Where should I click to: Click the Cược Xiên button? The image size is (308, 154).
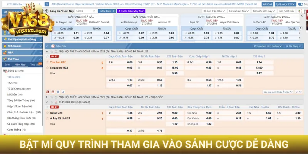pos(107,11)
